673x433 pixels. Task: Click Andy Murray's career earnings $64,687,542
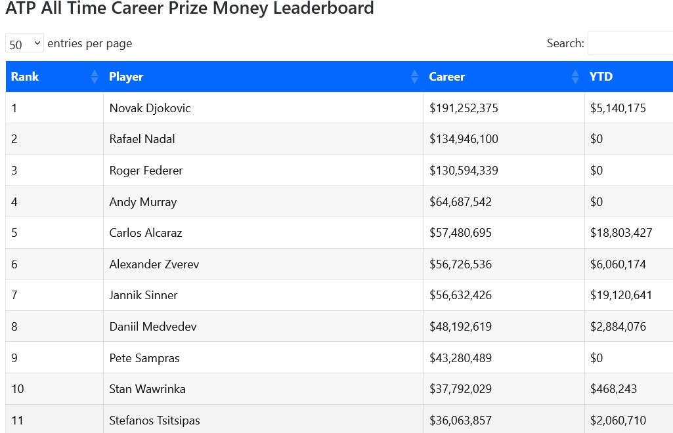pos(460,202)
